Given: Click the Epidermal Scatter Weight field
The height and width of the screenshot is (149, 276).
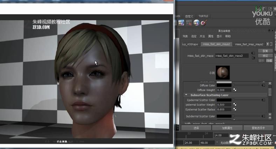Looking at the screenshot, I should point(224,105).
